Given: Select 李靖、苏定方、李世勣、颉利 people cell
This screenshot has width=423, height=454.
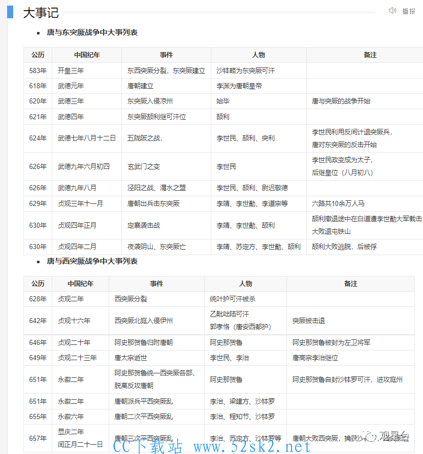Looking at the screenshot, I should [258, 247].
